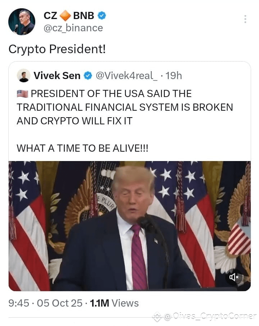Open the three-dot more options menu
This screenshot has width=259, height=326.
(245, 19)
